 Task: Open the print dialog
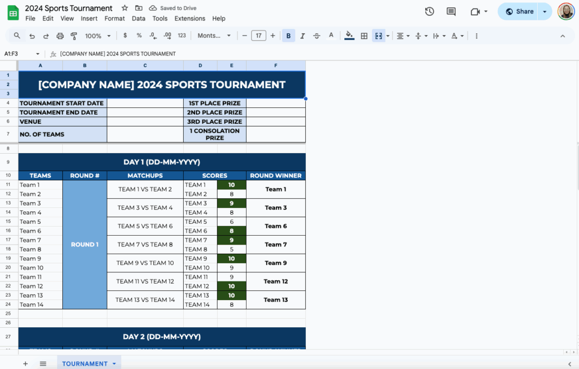point(60,35)
